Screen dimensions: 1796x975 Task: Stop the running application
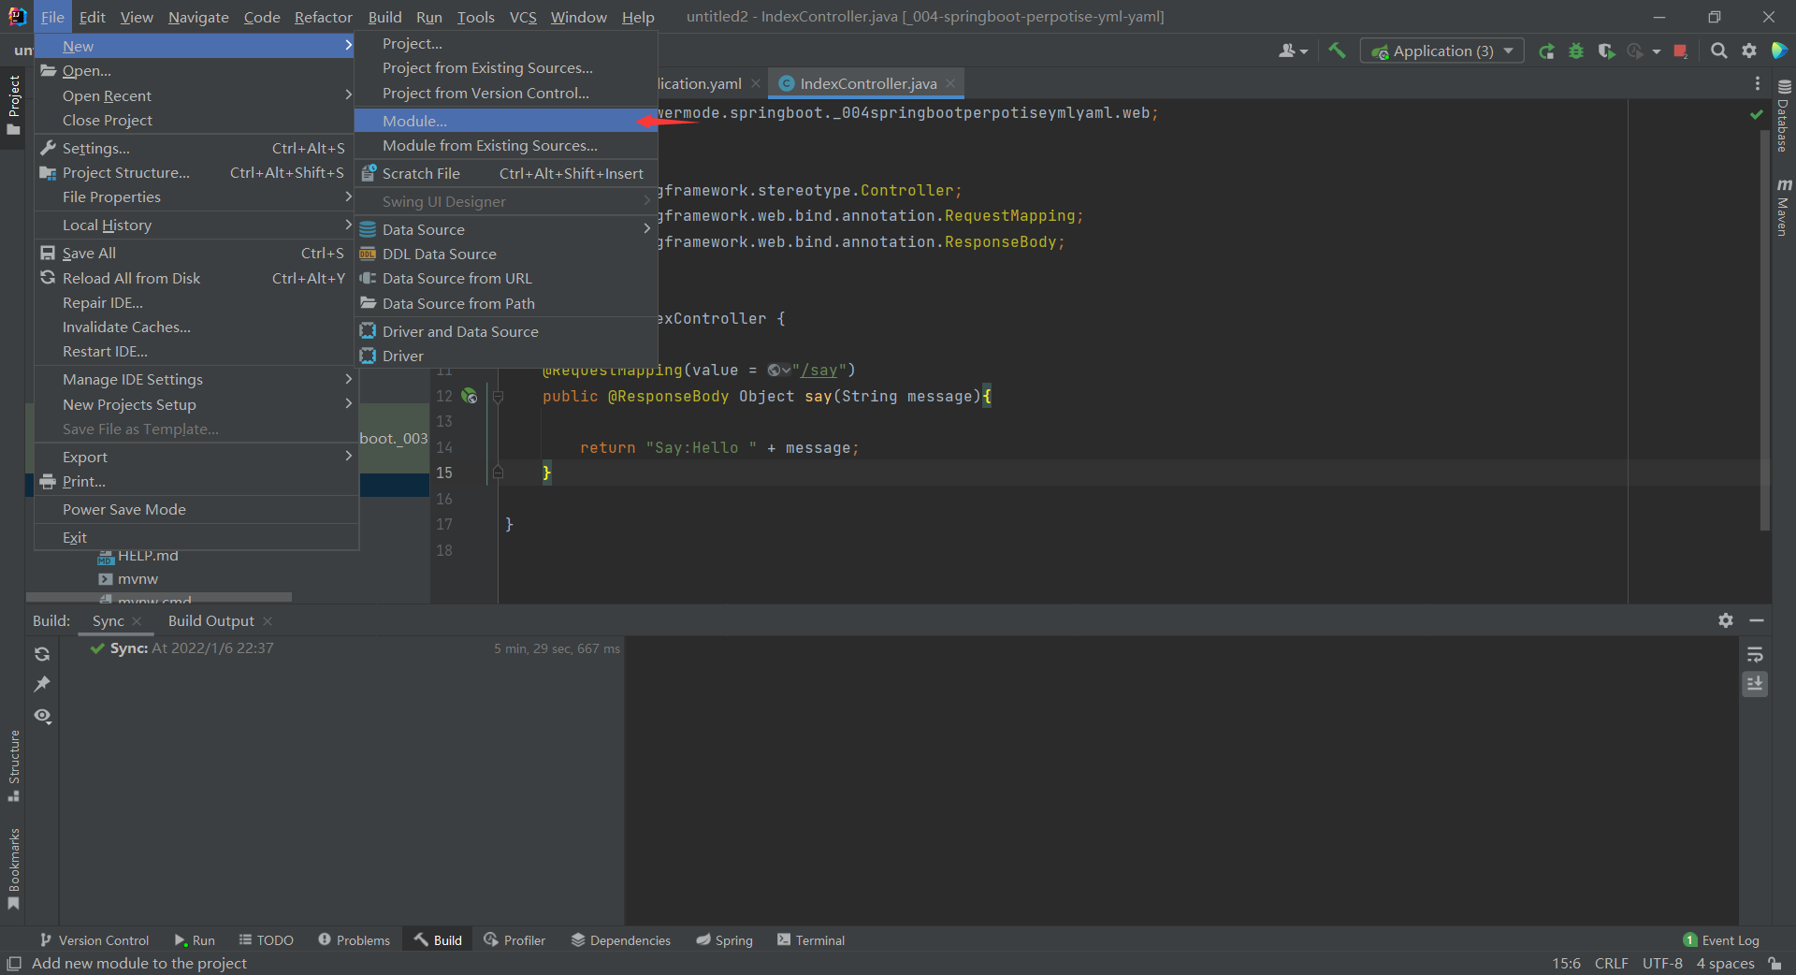pos(1681,51)
